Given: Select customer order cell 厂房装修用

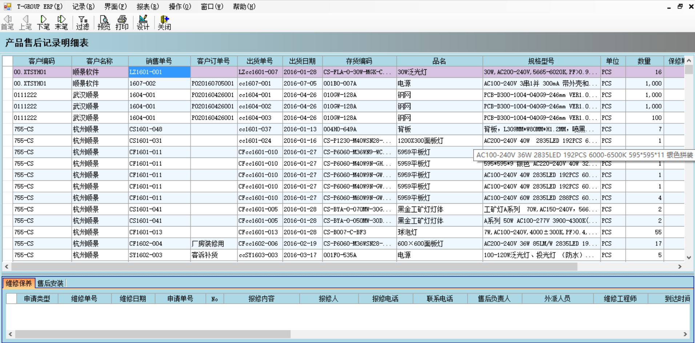Looking at the screenshot, I should (214, 244).
